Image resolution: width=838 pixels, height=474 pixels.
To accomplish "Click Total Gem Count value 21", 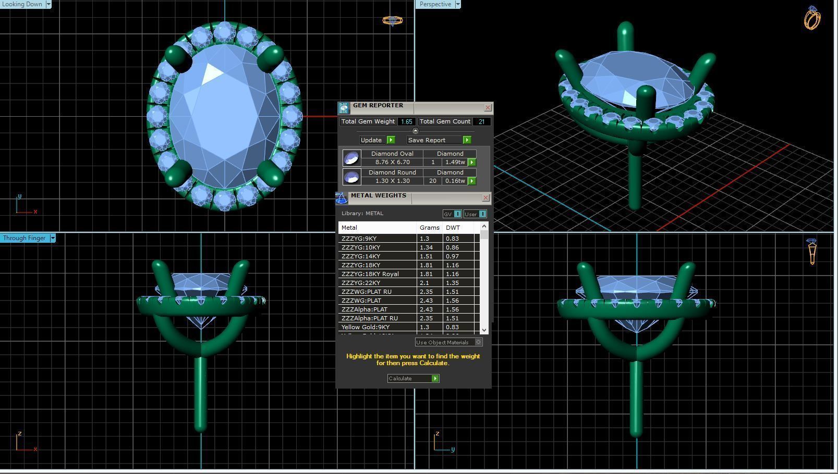I will (481, 121).
